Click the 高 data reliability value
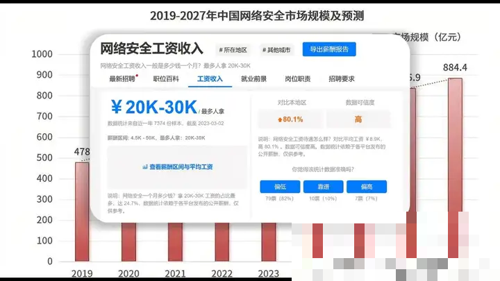This screenshot has height=281, width=500. (358, 119)
